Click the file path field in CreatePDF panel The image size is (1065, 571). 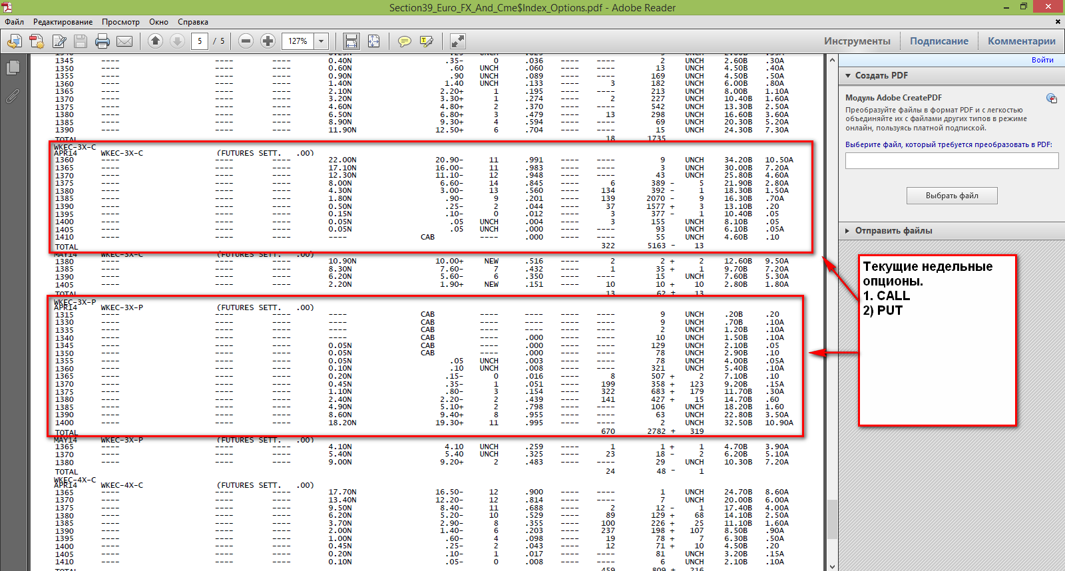click(952, 160)
